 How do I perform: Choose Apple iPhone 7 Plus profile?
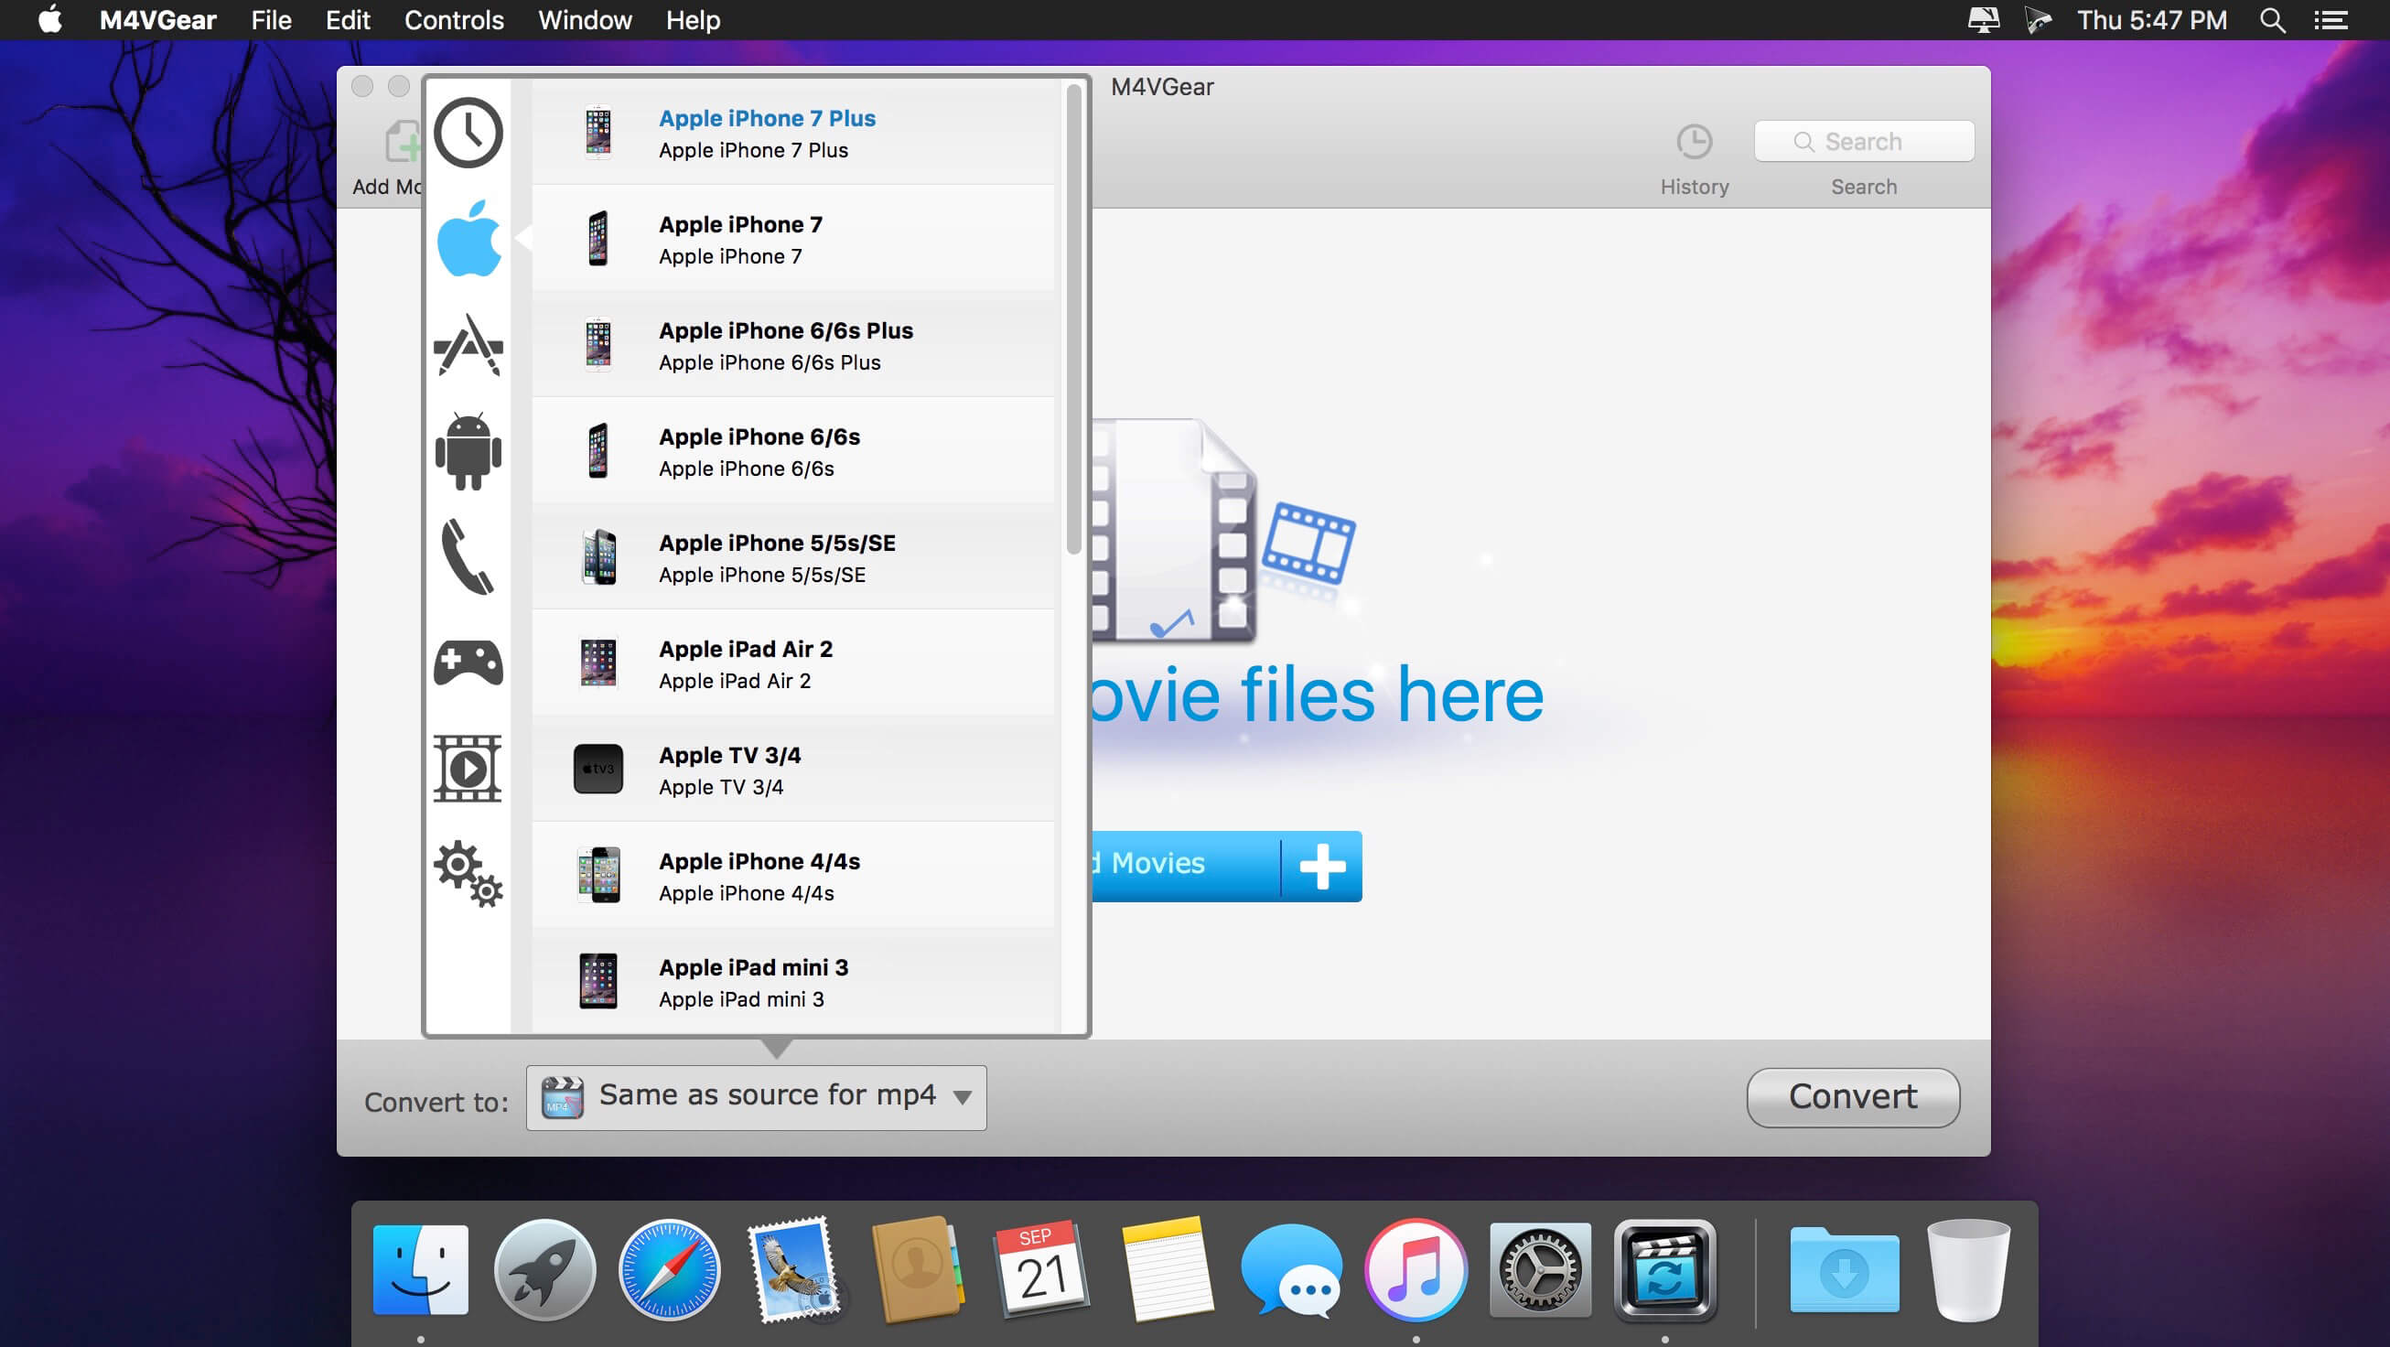793,133
